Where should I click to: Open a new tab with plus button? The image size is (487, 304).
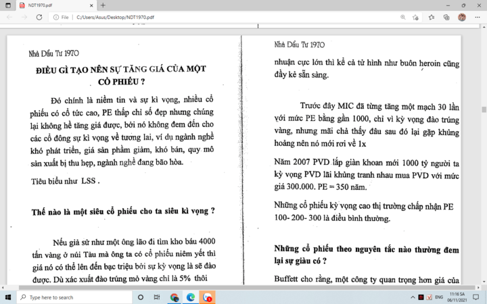(103, 5)
